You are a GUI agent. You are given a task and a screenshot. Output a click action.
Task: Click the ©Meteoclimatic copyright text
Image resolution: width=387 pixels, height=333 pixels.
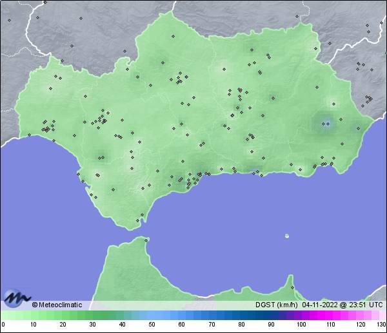tap(57, 305)
